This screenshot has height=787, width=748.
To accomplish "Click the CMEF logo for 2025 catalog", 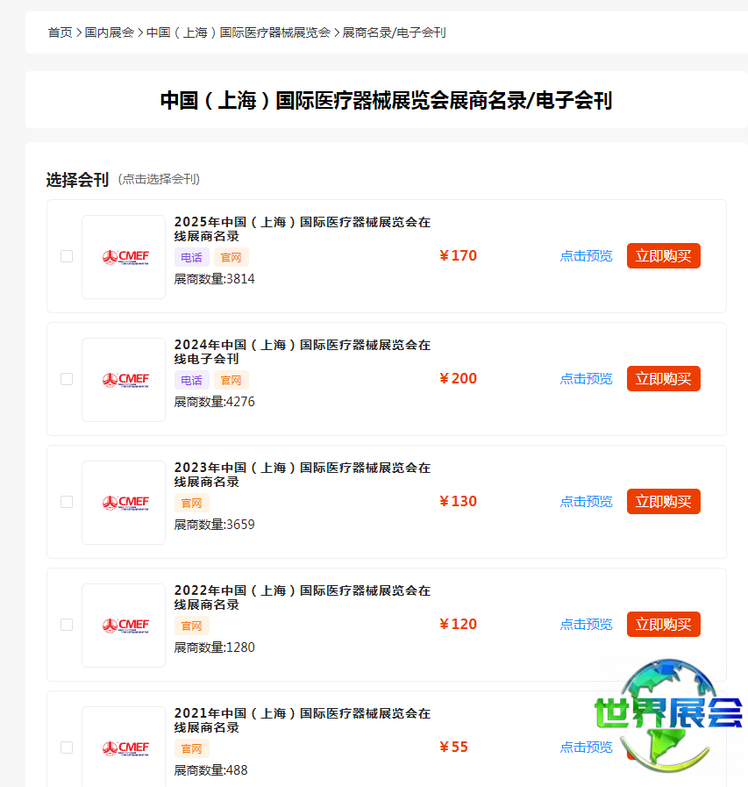I will 124,257.
